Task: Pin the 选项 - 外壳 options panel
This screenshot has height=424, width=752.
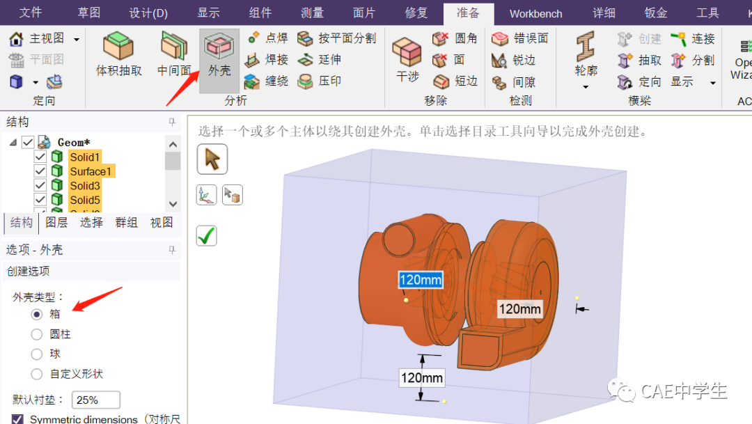Action: coord(172,250)
